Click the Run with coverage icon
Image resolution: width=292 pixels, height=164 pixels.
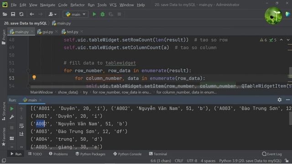click(111, 14)
